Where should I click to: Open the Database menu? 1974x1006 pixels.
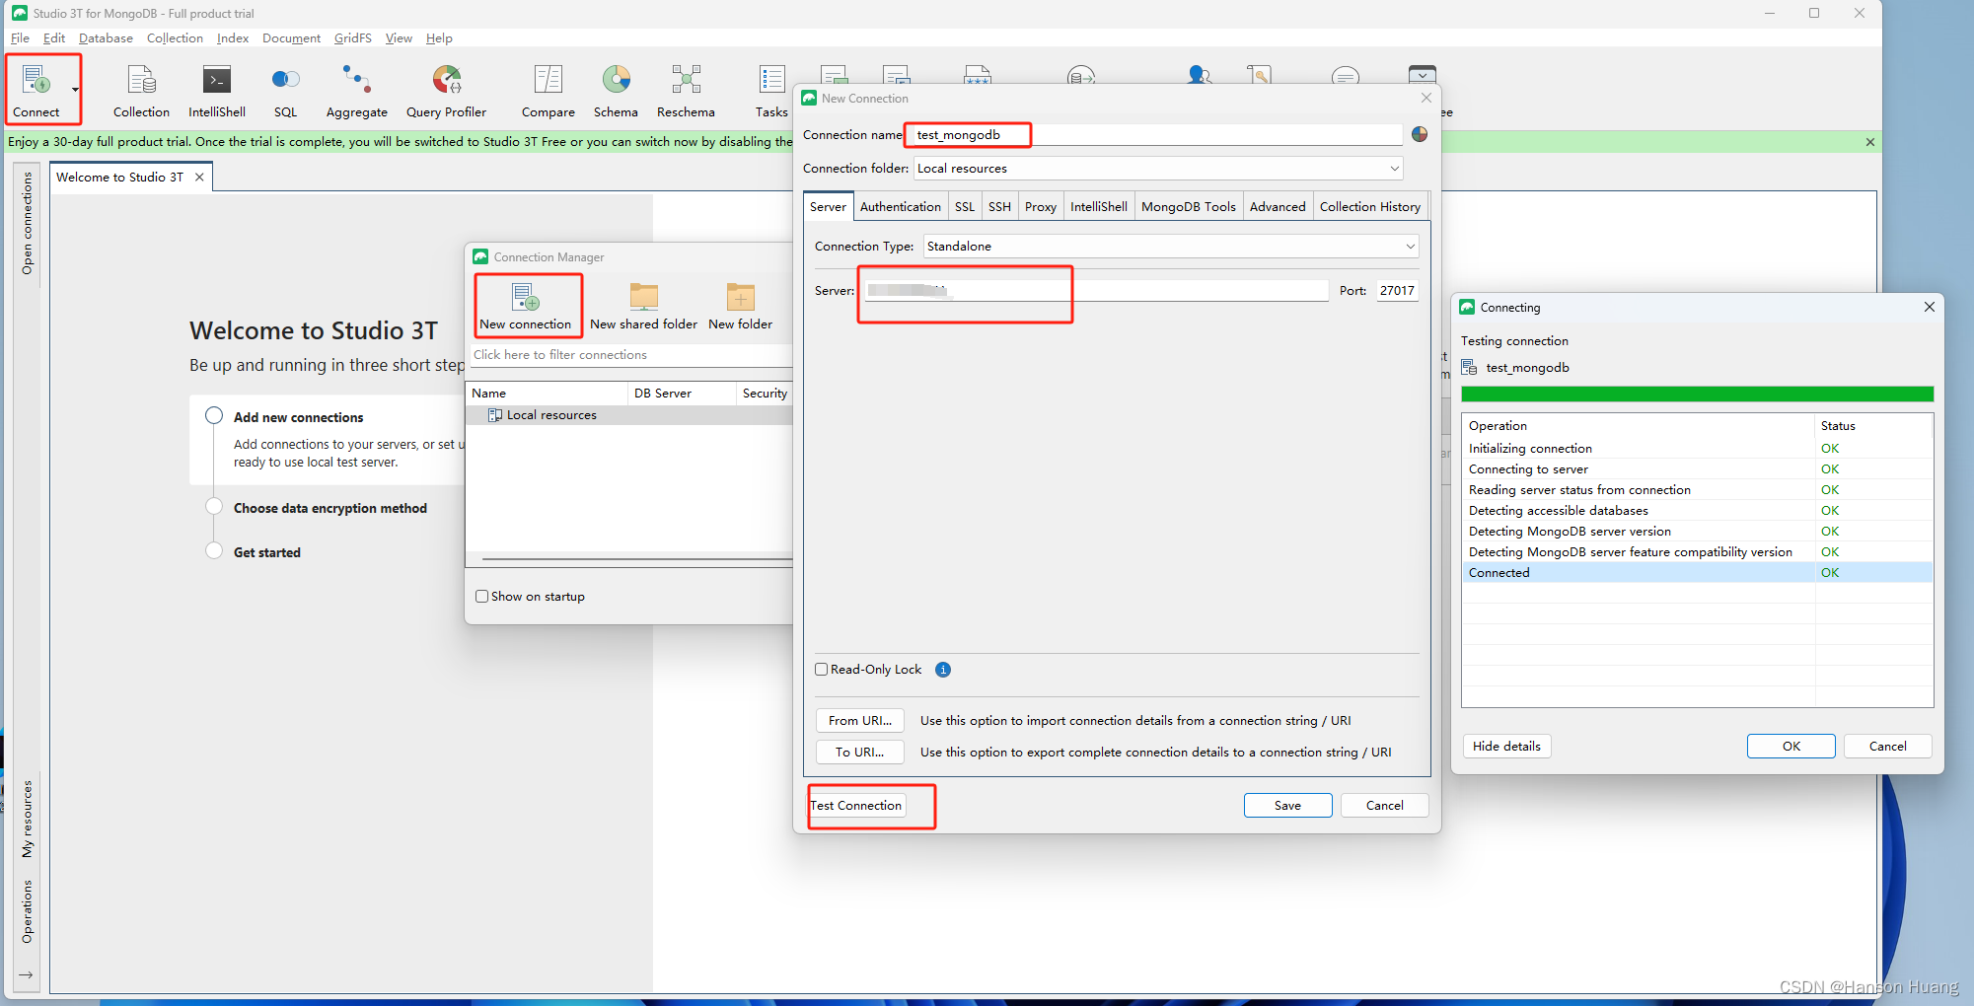pos(106,38)
